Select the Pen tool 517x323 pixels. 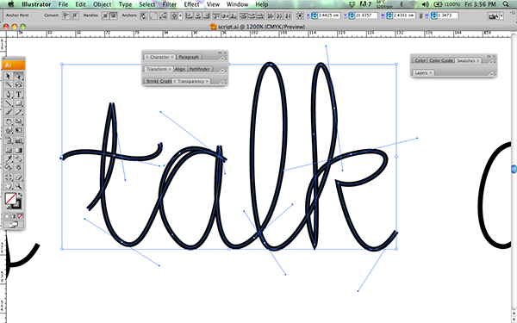(x=9, y=94)
